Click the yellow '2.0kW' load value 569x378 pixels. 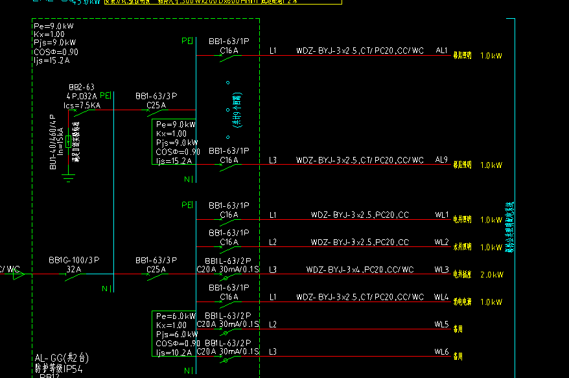492,274
